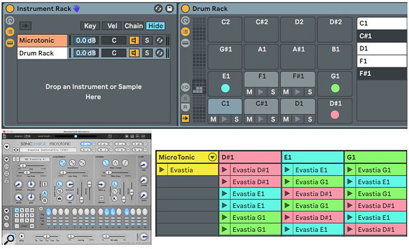Click the Instrument Rack hot-swap preset icon
Viewport: 409px width, 249px height.
[158, 9]
